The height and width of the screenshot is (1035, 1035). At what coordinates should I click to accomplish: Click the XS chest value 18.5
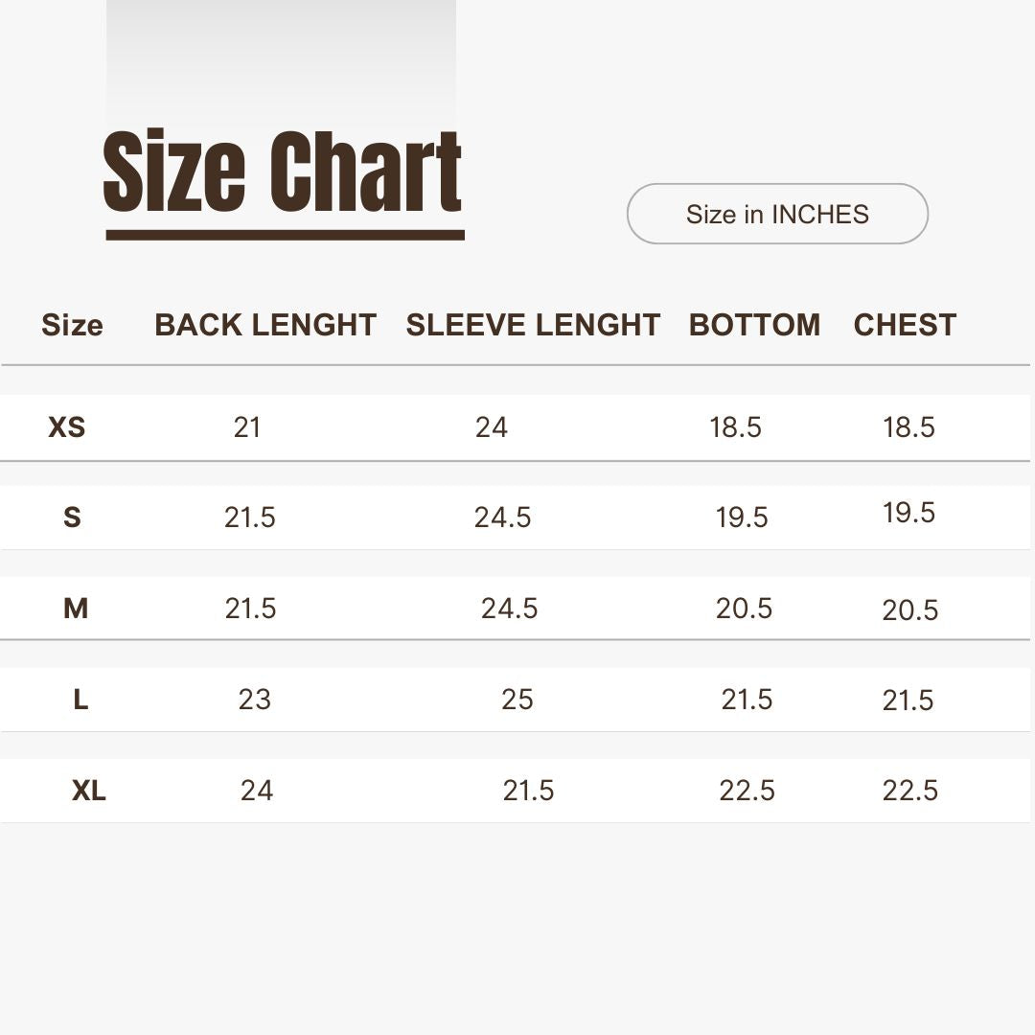tap(908, 426)
